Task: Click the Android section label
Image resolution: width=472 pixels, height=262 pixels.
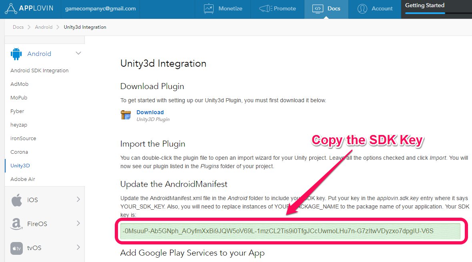Action: pyautogui.click(x=39, y=54)
